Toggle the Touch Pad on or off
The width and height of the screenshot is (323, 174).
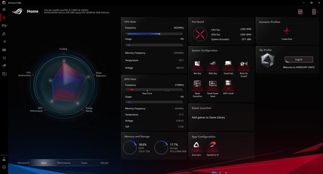tap(228, 64)
